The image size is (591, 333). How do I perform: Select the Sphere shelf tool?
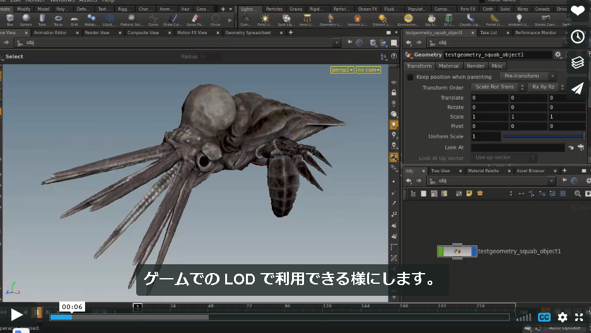[x=26, y=20]
